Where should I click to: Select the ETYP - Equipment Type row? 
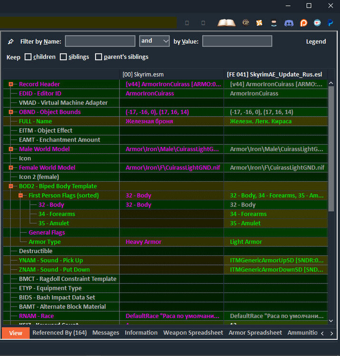pos(165,288)
